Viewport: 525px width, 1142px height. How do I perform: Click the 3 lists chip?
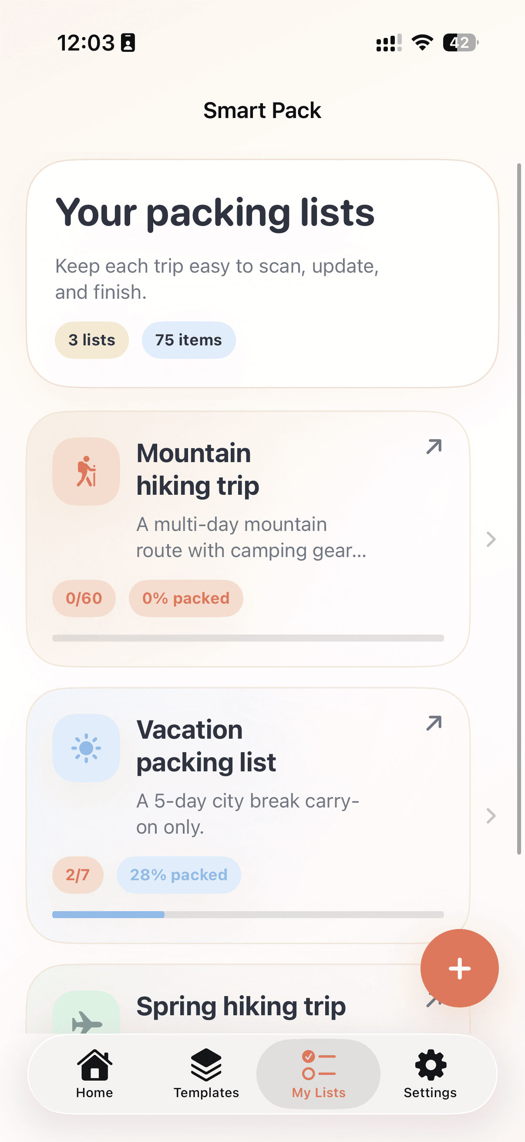(x=91, y=340)
